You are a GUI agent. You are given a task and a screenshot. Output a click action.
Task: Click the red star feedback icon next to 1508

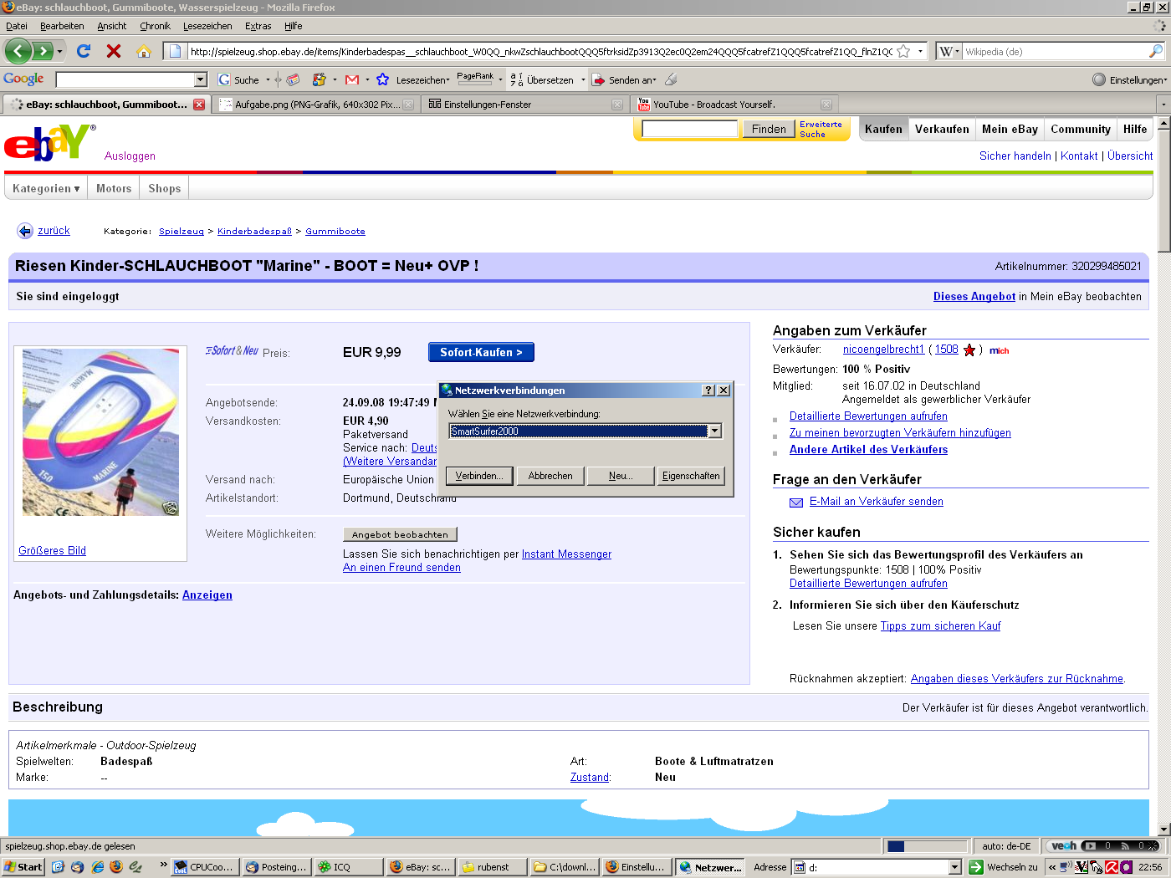969,350
